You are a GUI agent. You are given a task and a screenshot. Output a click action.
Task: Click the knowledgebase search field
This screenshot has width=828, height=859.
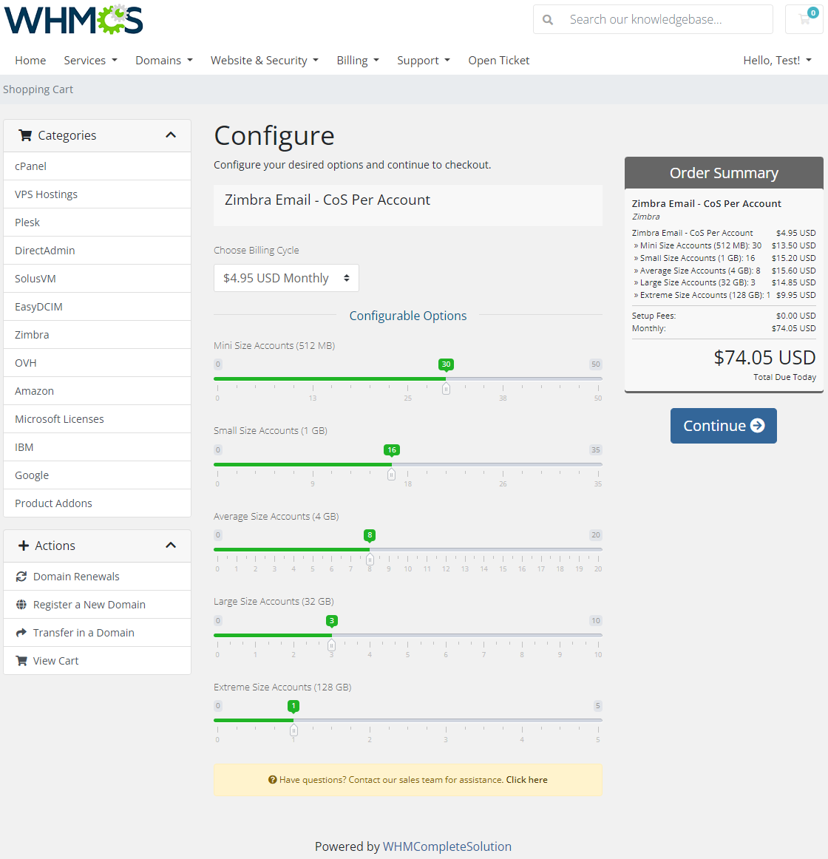(x=654, y=19)
